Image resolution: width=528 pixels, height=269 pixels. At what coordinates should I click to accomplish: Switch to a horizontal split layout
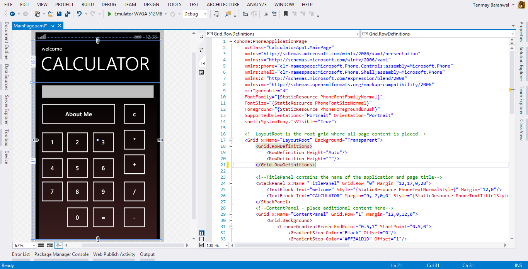(x=202, y=239)
